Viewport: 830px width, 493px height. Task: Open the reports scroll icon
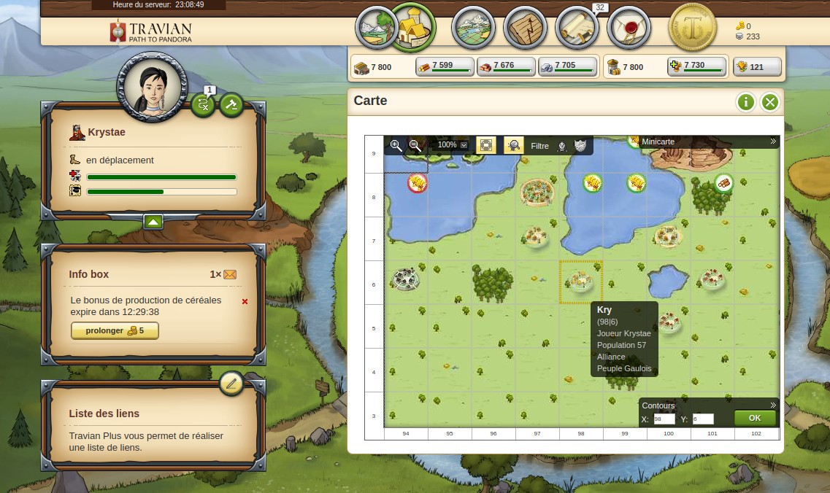pos(577,28)
